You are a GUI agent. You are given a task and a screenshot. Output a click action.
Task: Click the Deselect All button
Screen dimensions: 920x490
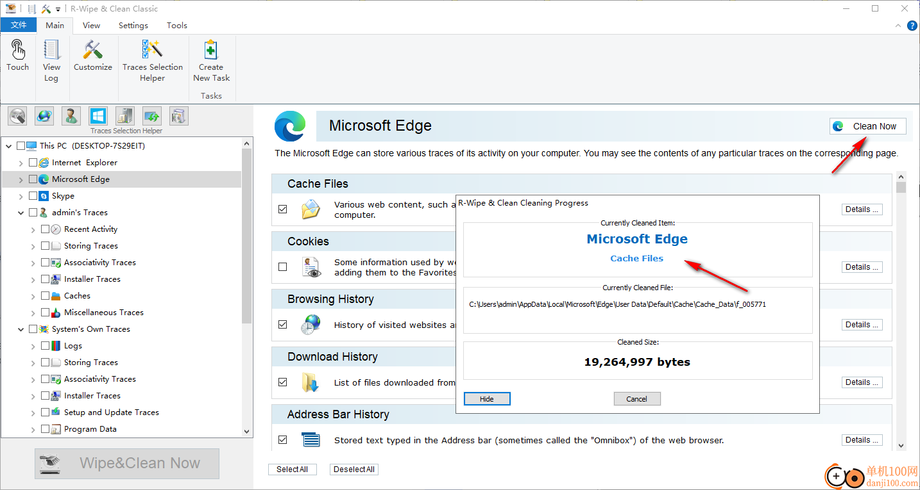click(x=354, y=470)
